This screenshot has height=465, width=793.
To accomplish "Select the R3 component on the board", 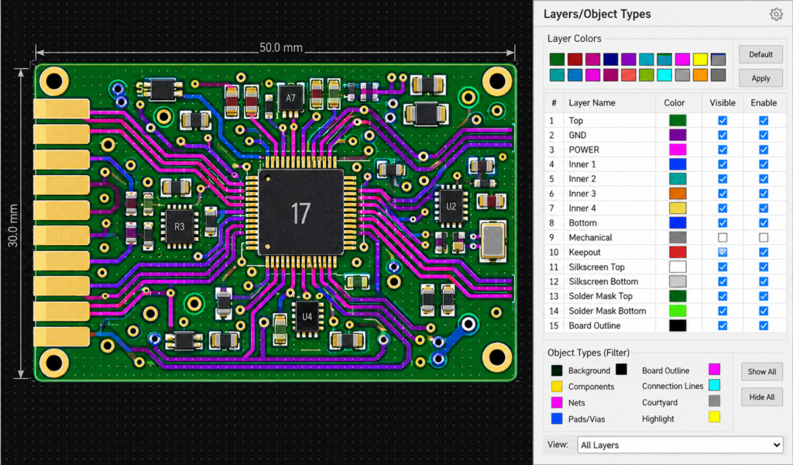I will tap(180, 226).
